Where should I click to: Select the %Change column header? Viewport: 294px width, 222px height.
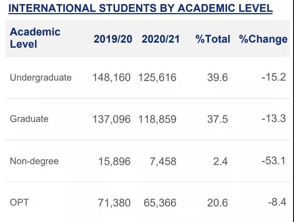coord(263,39)
